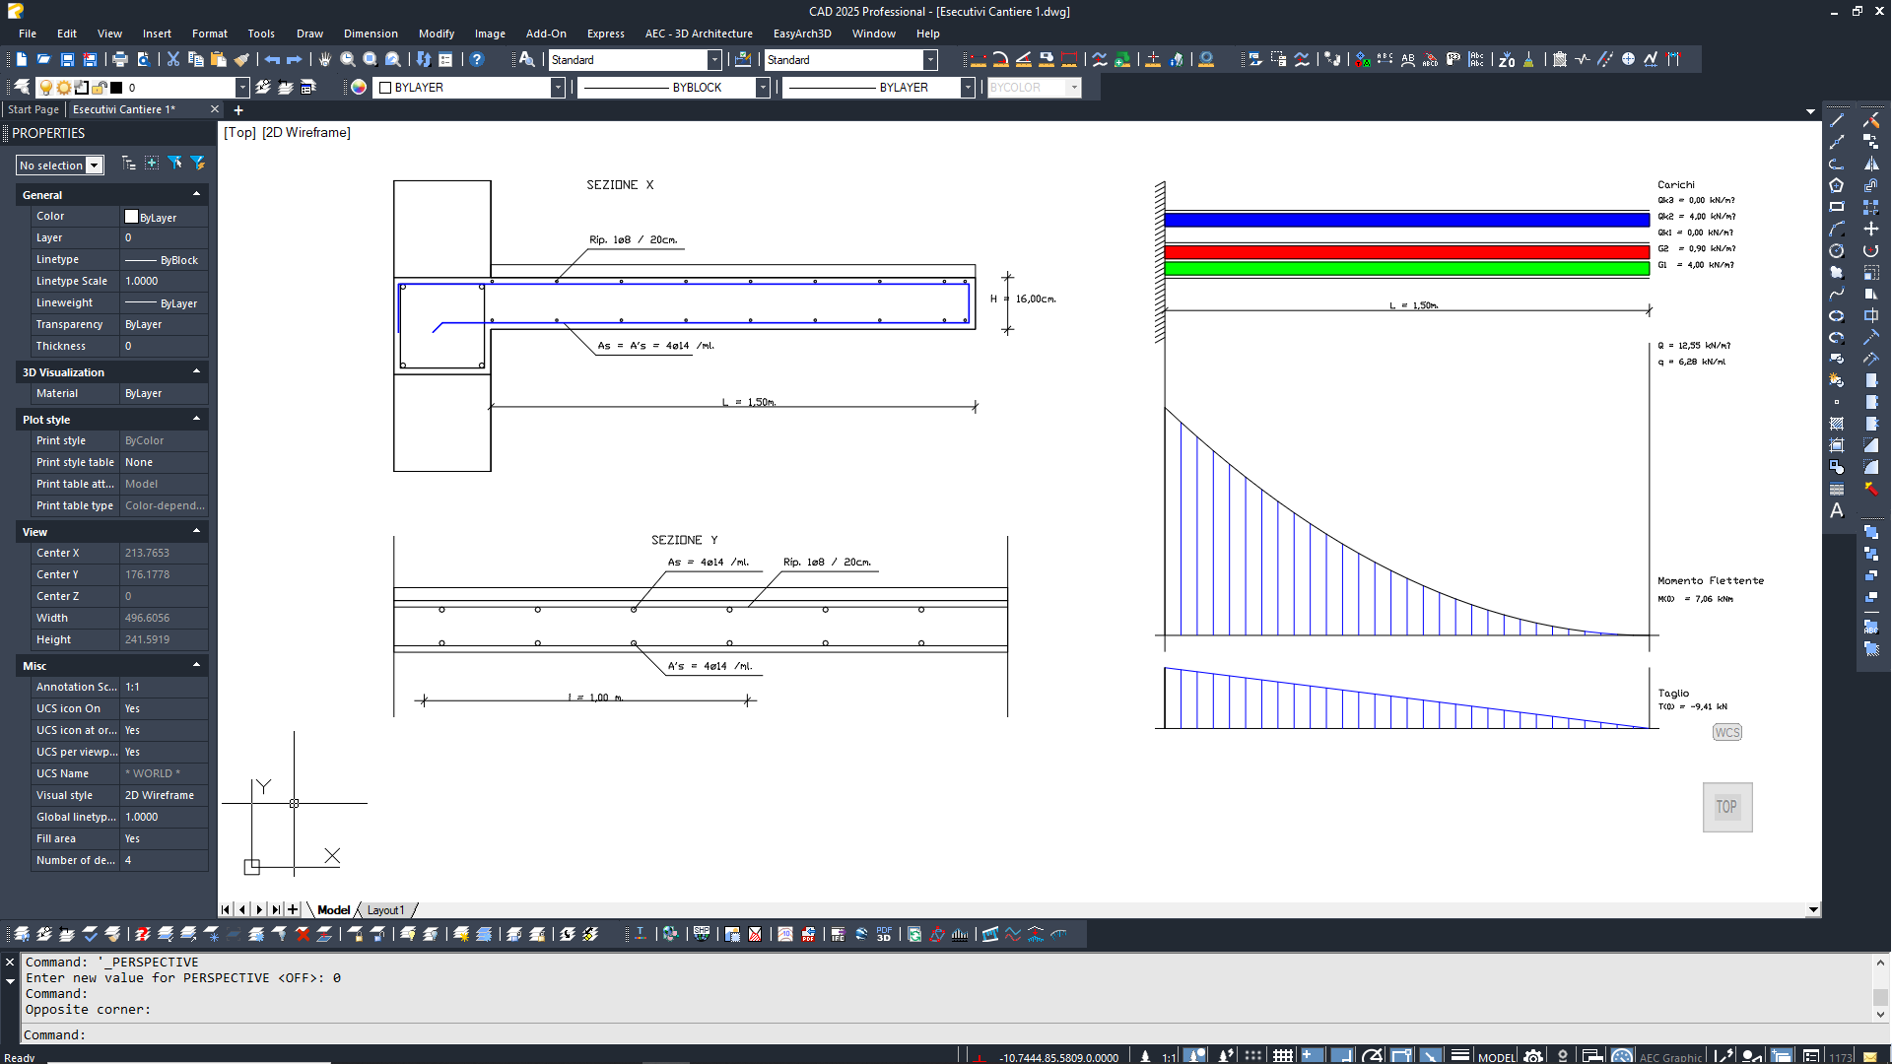Click the [2D Wireframe] visual style label
Viewport: 1892px width, 1064px height.
(305, 132)
